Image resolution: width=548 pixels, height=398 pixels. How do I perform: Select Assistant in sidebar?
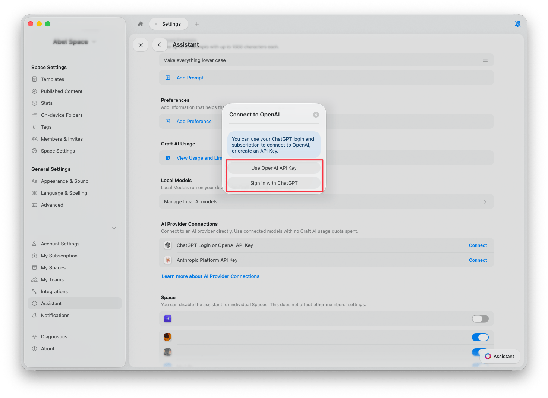tap(75, 303)
